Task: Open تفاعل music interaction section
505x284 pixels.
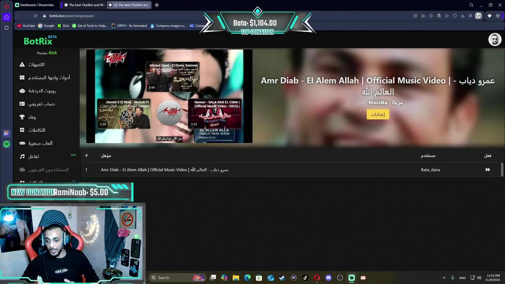Action: click(x=30, y=157)
